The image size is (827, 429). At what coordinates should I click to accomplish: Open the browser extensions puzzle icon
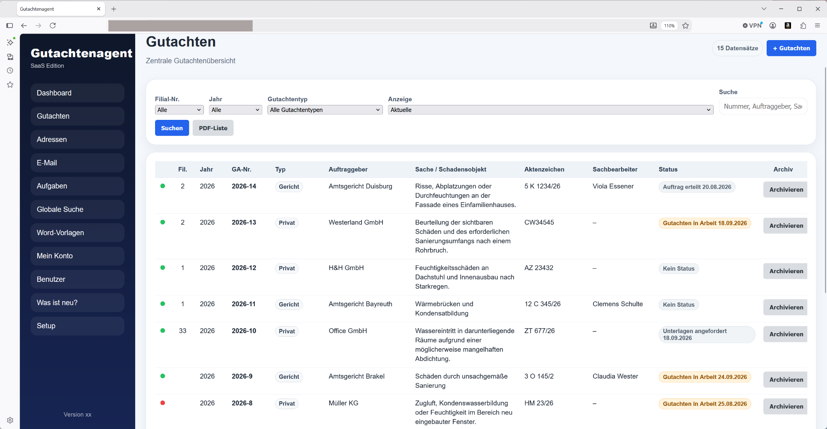803,26
